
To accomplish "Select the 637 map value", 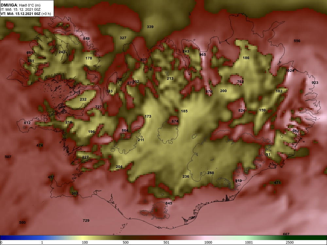I will (x=144, y=60).
